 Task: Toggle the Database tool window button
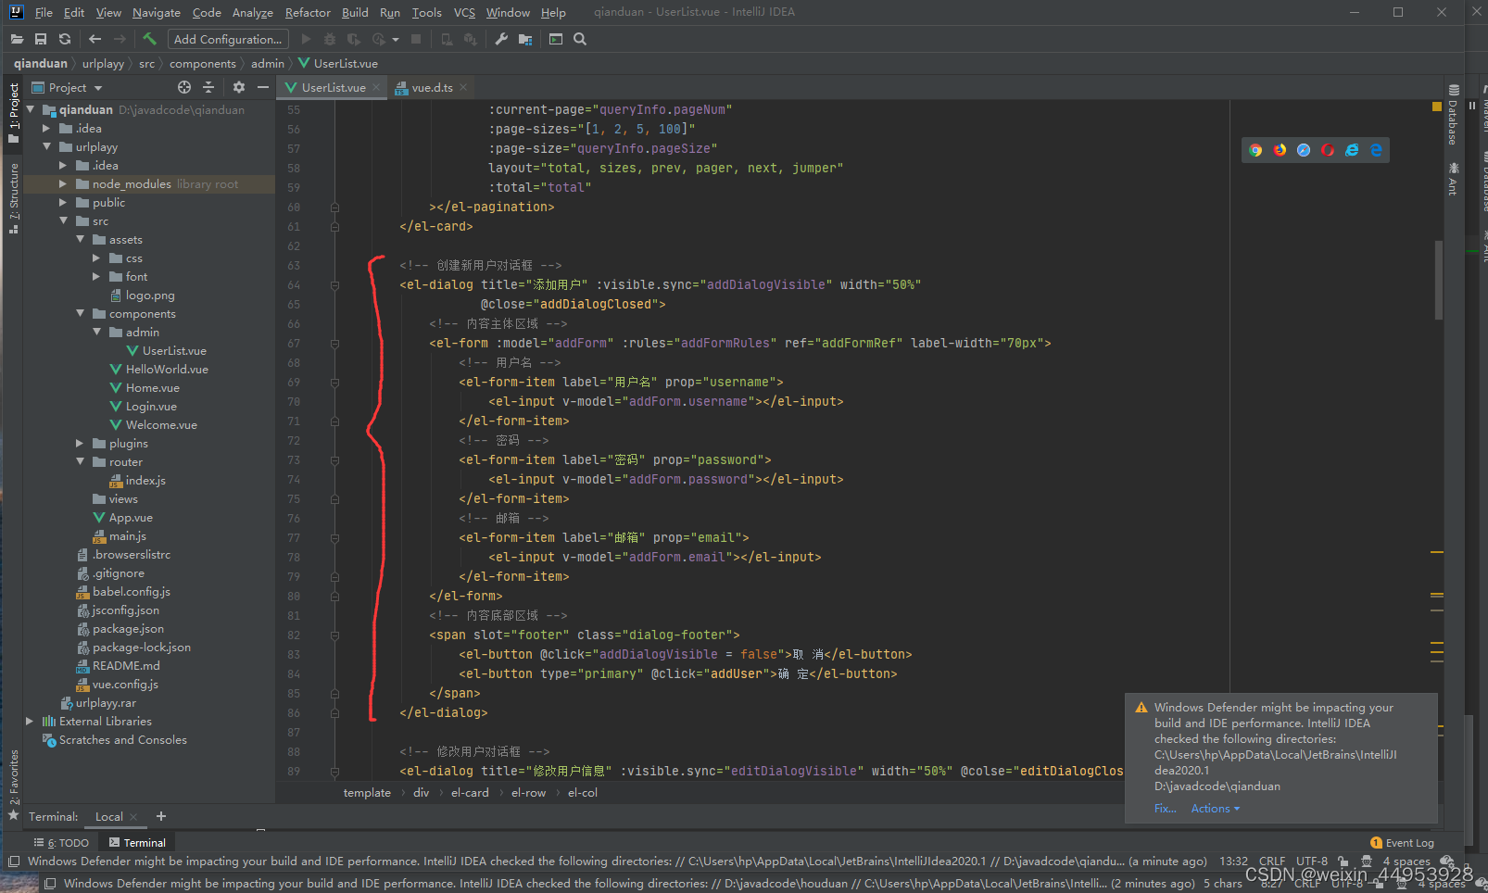1454,115
